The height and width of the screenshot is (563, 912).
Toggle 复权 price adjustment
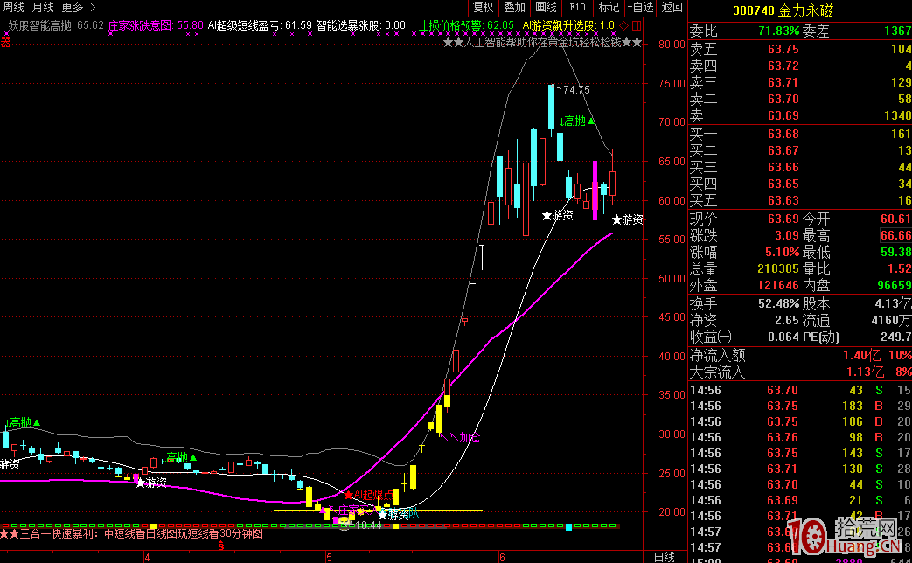(x=483, y=7)
